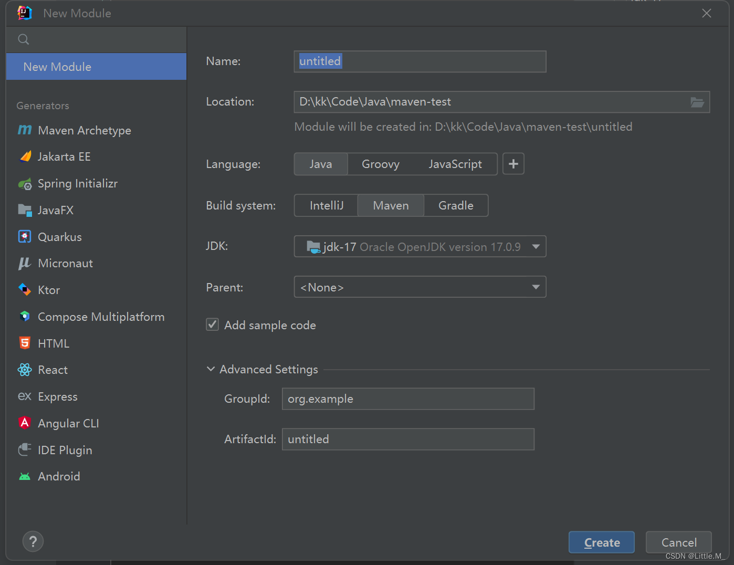Open help via the question mark button
Screen dimensions: 734x565
coord(33,541)
